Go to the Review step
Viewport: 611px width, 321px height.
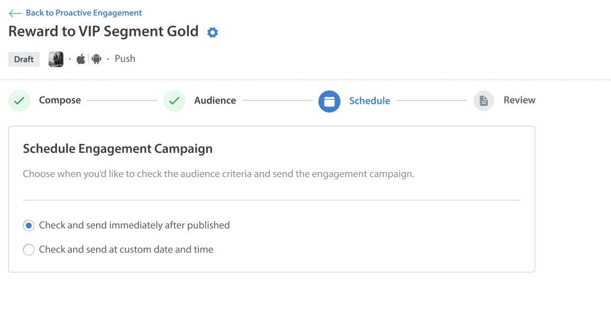[519, 100]
